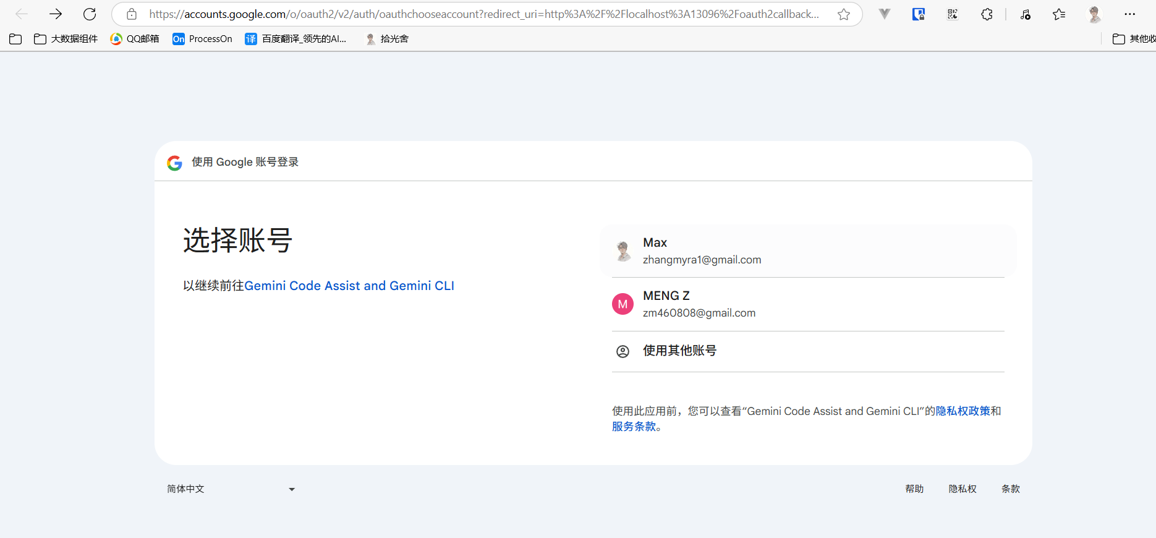Viewport: 1156px width, 538px height.
Task: Open the 百度翻译 bookmark
Action: tap(295, 39)
